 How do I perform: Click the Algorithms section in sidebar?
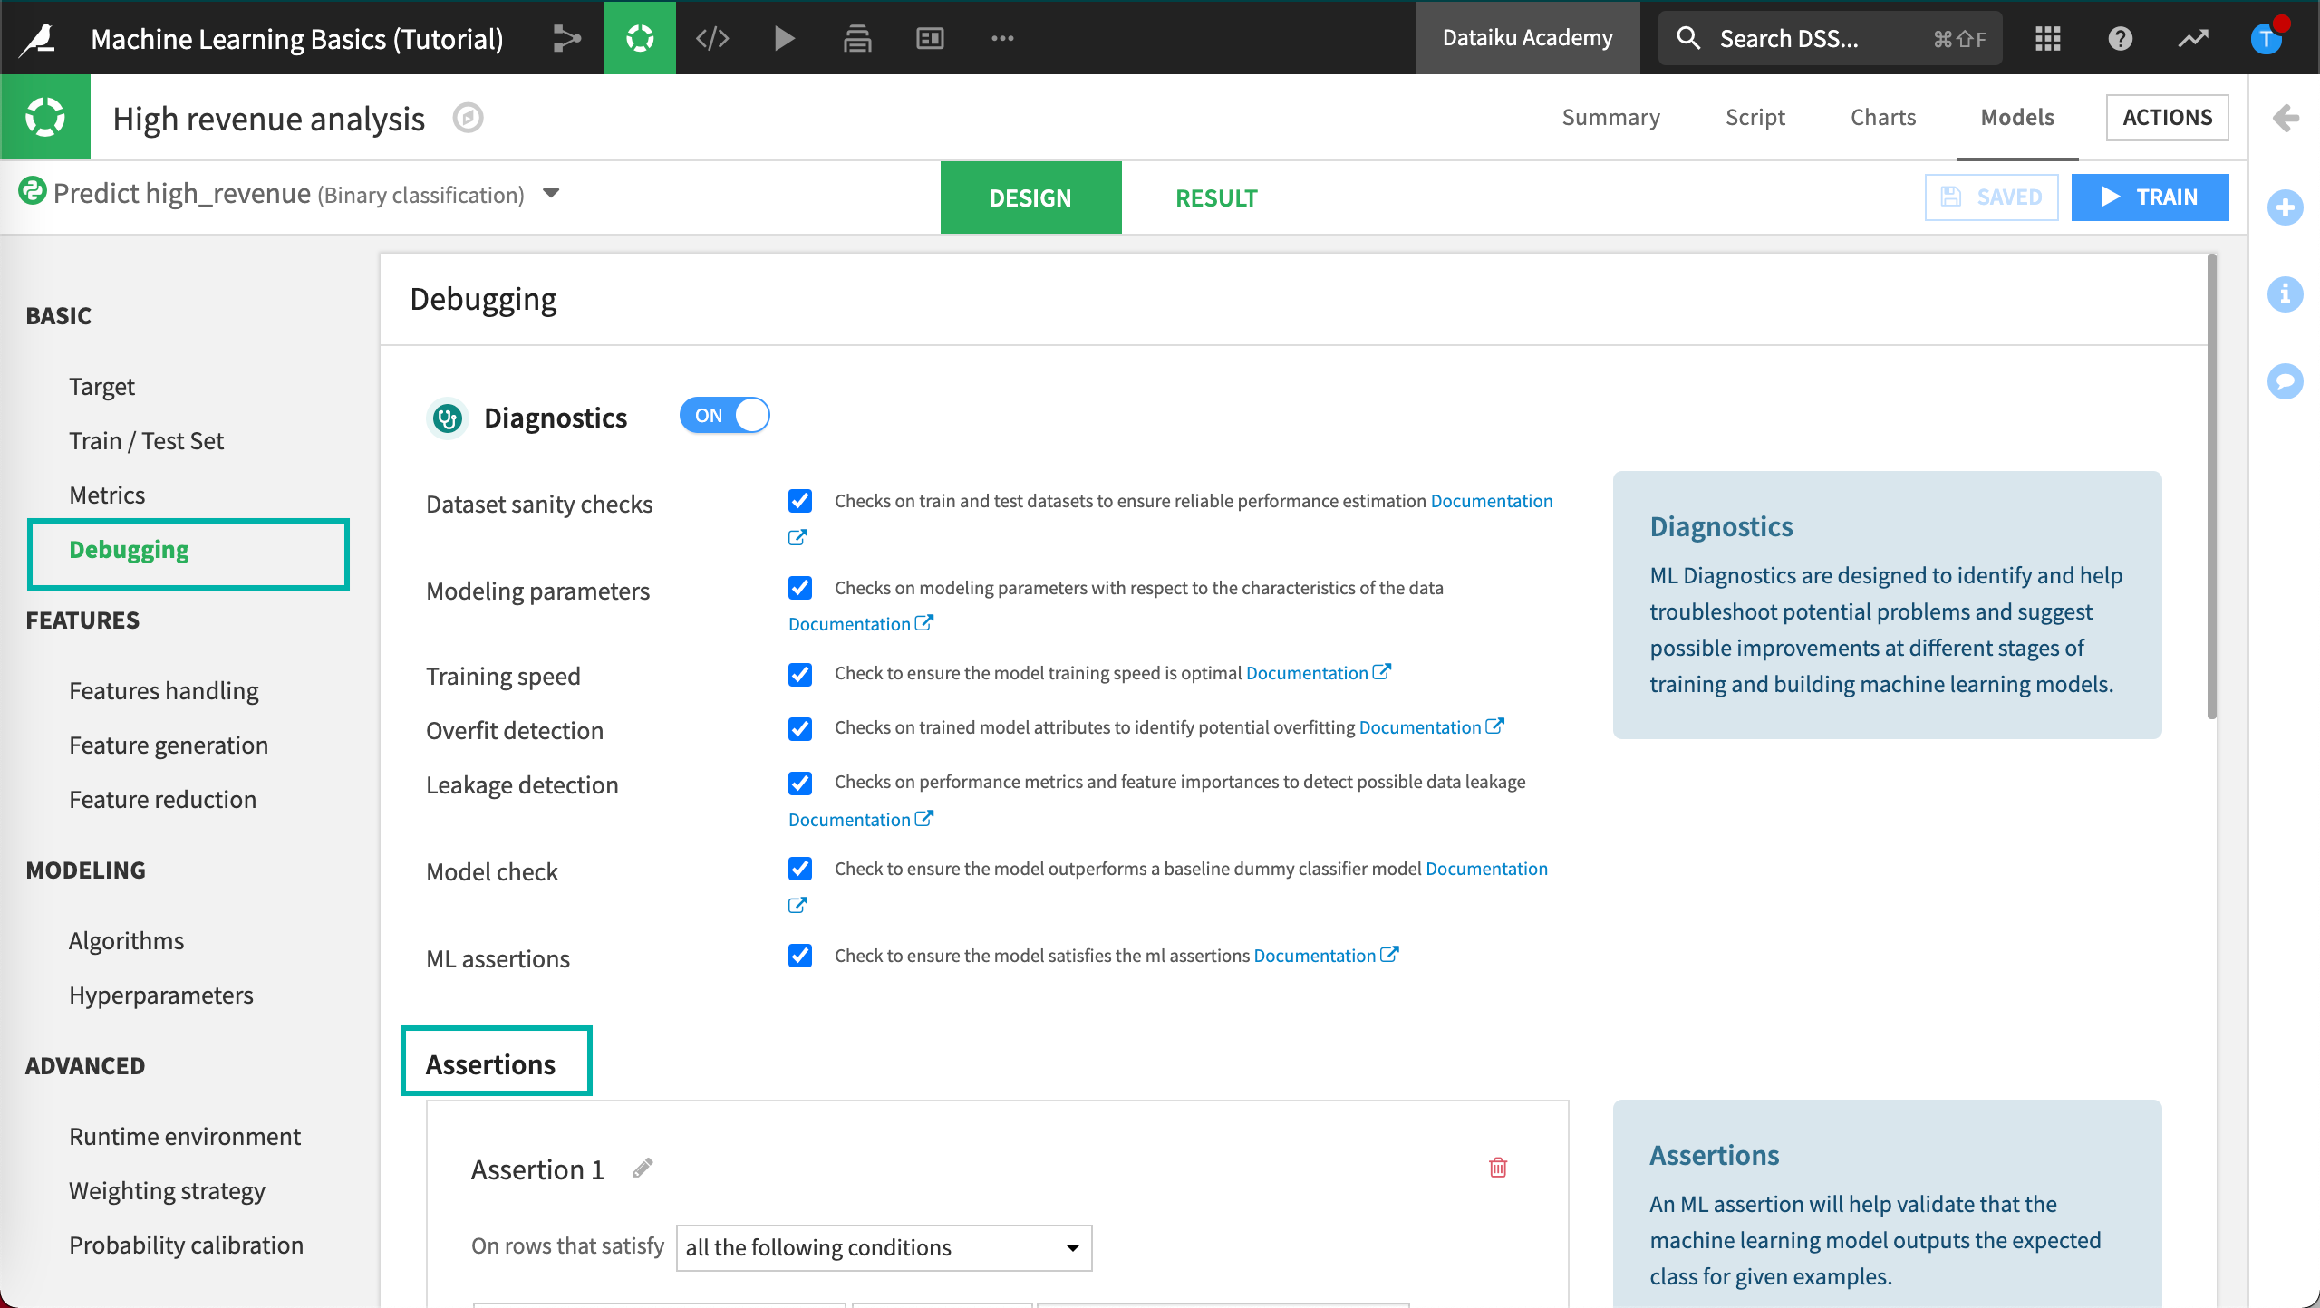[x=124, y=940]
